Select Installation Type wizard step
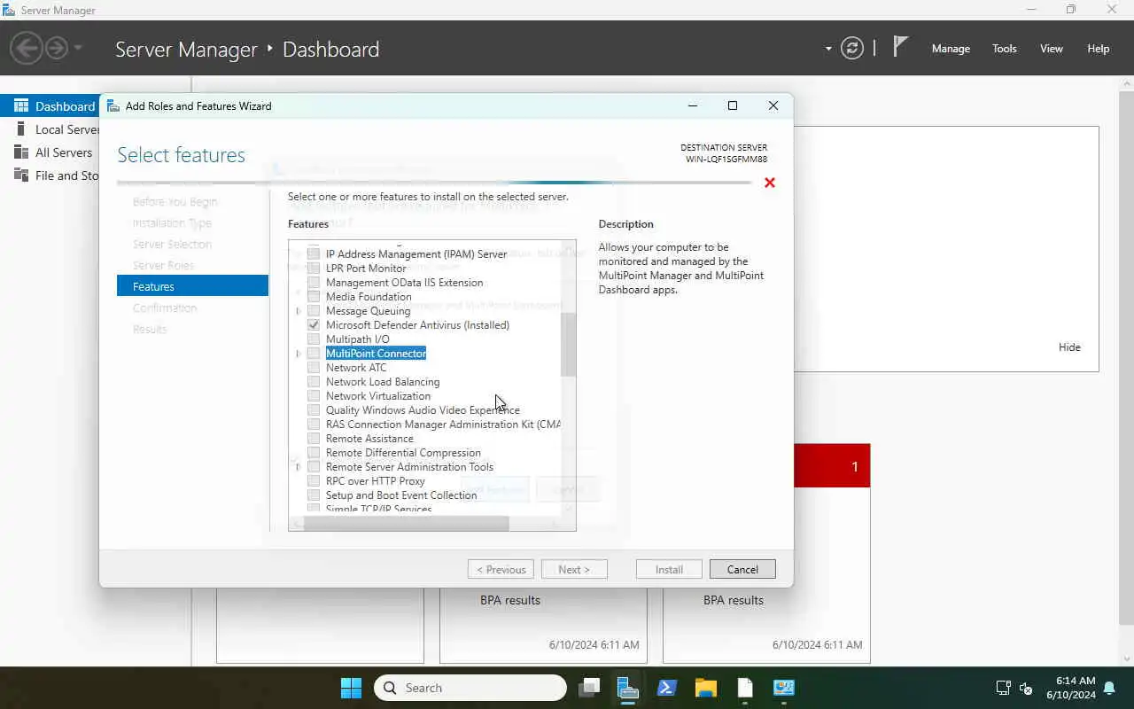Image resolution: width=1134 pixels, height=709 pixels. [172, 223]
